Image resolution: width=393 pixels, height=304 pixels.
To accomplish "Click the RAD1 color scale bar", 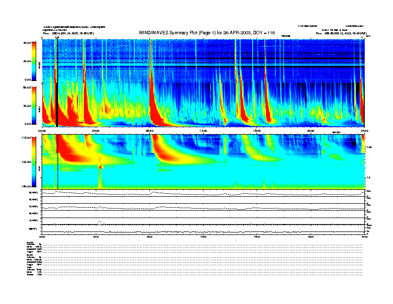I will click(34, 105).
